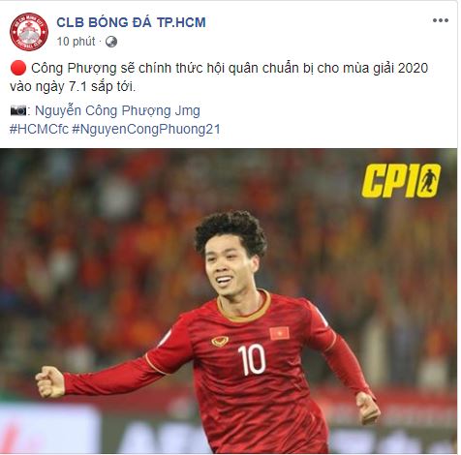This screenshot has height=455, width=461.
Task: Open the post options three-dot menu
Action: click(441, 20)
